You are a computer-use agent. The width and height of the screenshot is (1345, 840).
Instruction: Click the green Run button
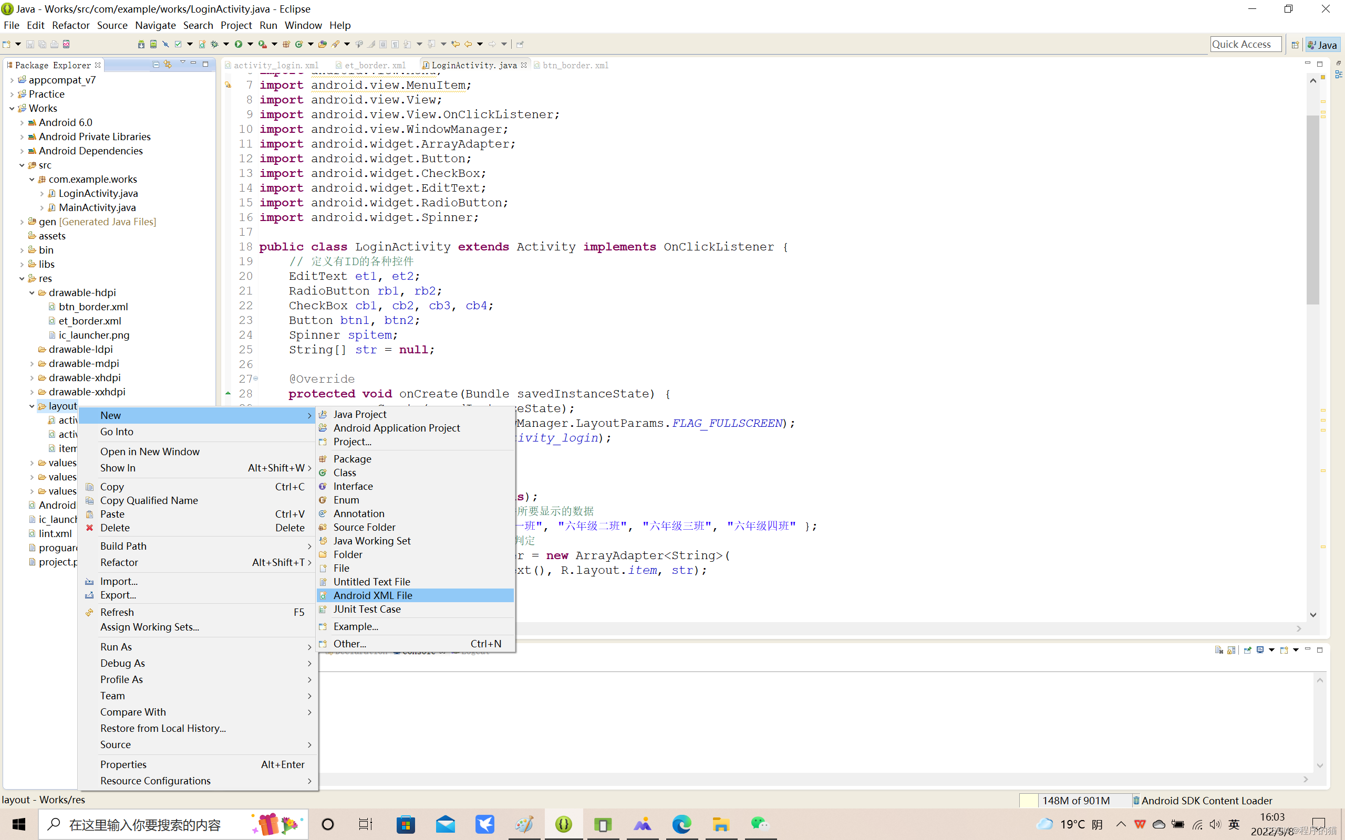coord(239,44)
